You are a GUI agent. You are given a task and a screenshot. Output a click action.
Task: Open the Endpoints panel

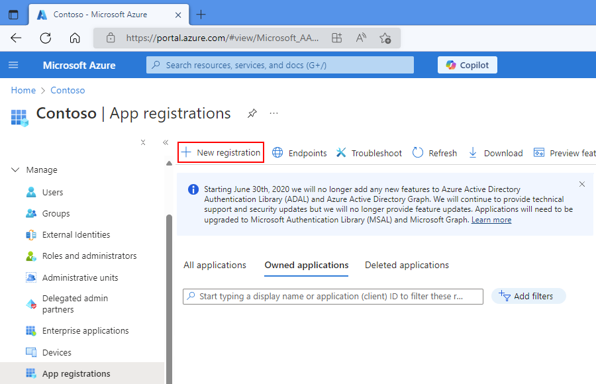299,152
